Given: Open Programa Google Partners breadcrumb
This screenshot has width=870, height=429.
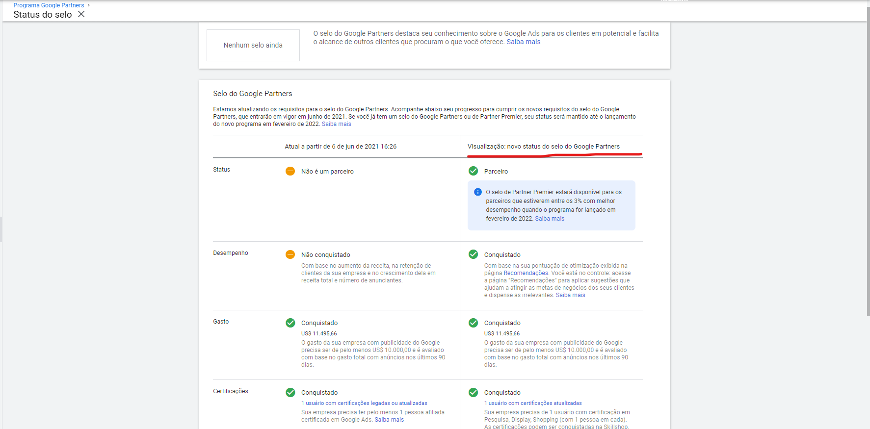Looking at the screenshot, I should [49, 5].
